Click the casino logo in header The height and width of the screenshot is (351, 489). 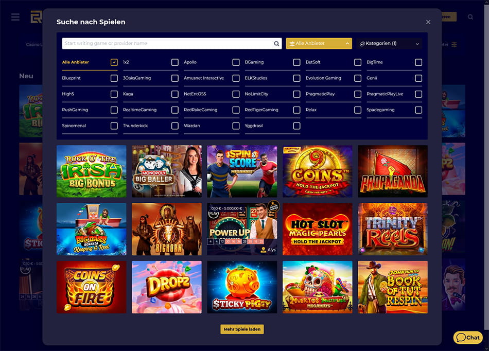[x=36, y=17]
